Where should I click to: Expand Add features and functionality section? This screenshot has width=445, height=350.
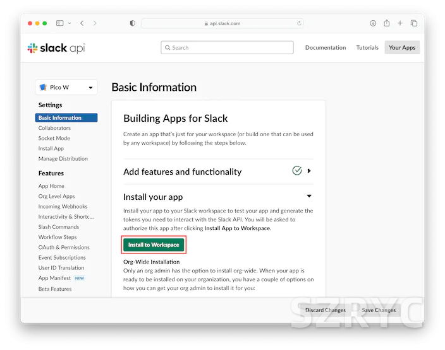point(309,171)
